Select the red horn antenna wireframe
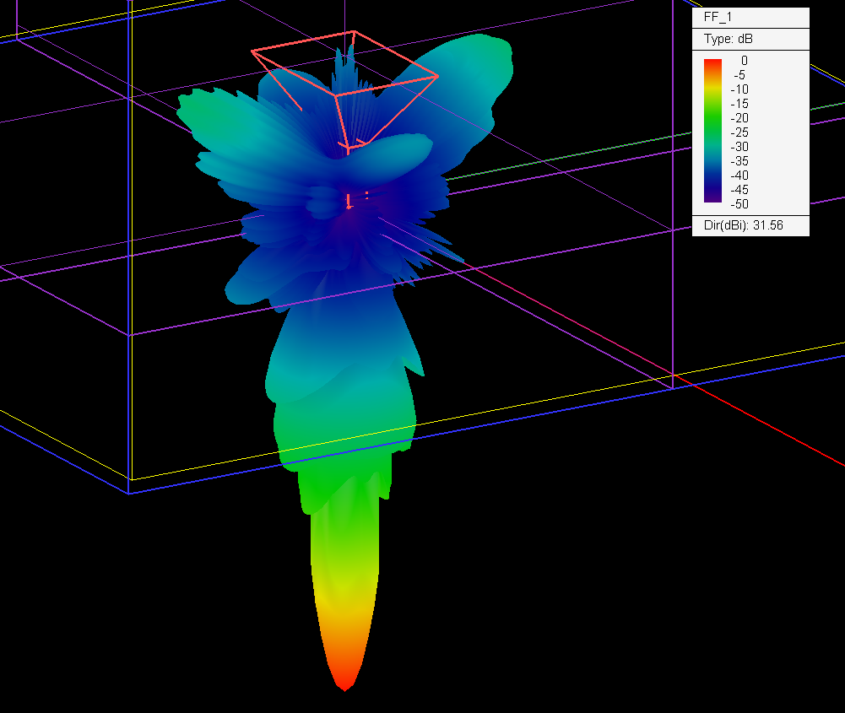This screenshot has width=845, height=713. point(345,89)
